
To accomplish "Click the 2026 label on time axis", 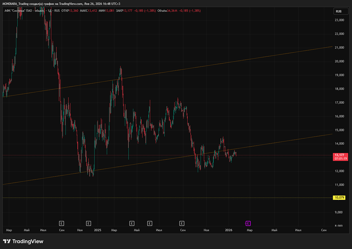I will [x=229, y=230].
